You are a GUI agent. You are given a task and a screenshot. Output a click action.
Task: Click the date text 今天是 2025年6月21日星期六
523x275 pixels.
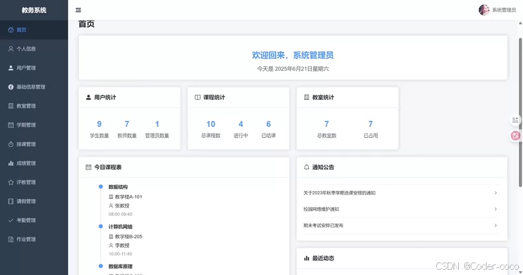coord(293,69)
